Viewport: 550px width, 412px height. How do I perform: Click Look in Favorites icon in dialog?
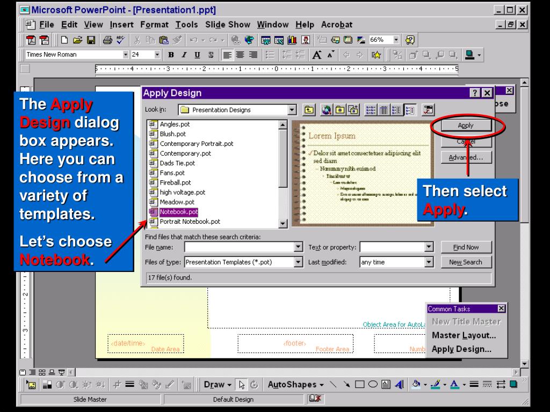point(340,110)
